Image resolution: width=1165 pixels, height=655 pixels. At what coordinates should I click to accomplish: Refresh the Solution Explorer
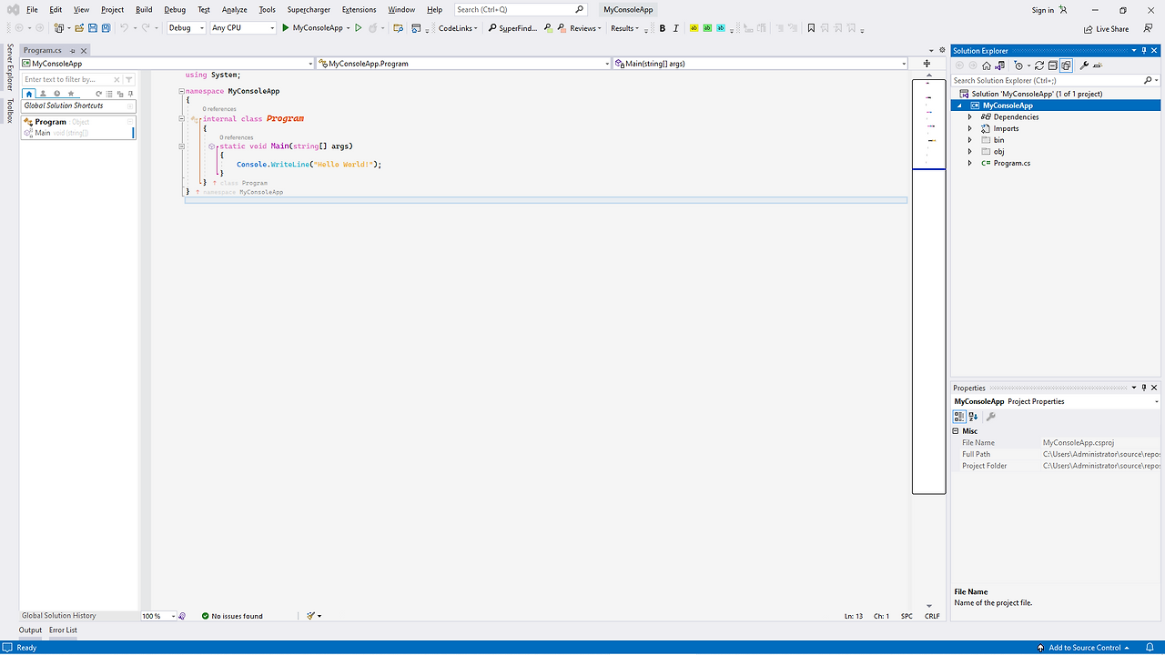[1038, 65]
